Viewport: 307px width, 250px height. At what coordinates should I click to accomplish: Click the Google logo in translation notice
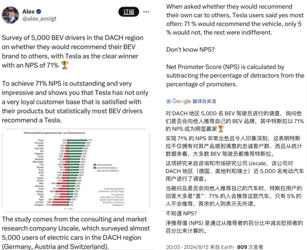[x=181, y=101]
